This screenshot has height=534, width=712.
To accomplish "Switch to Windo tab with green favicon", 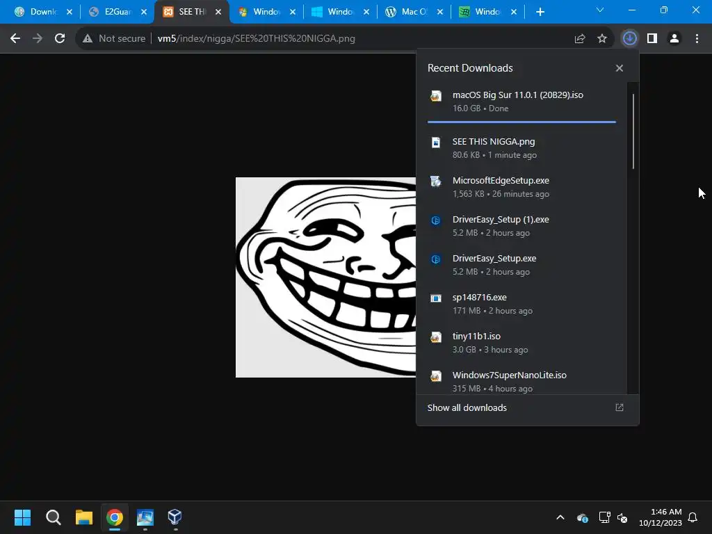I will pos(486,12).
